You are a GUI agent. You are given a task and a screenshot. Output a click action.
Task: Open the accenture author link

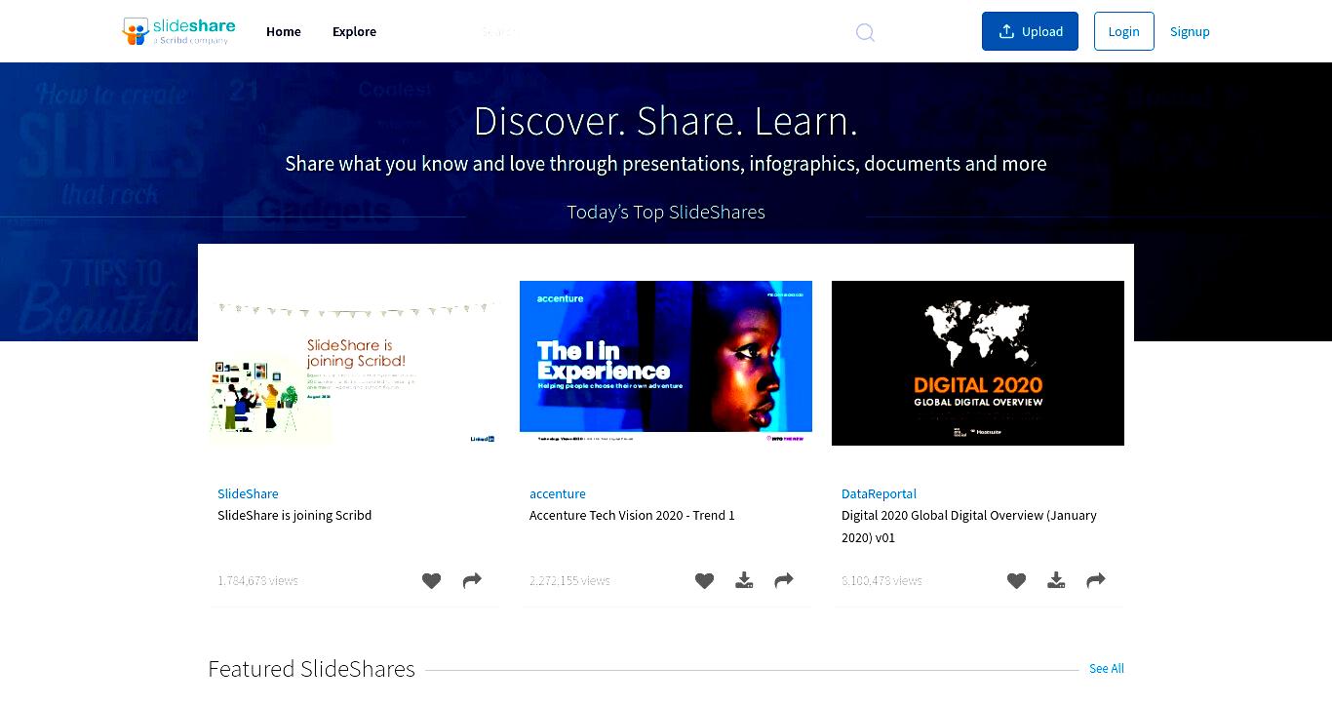click(558, 494)
